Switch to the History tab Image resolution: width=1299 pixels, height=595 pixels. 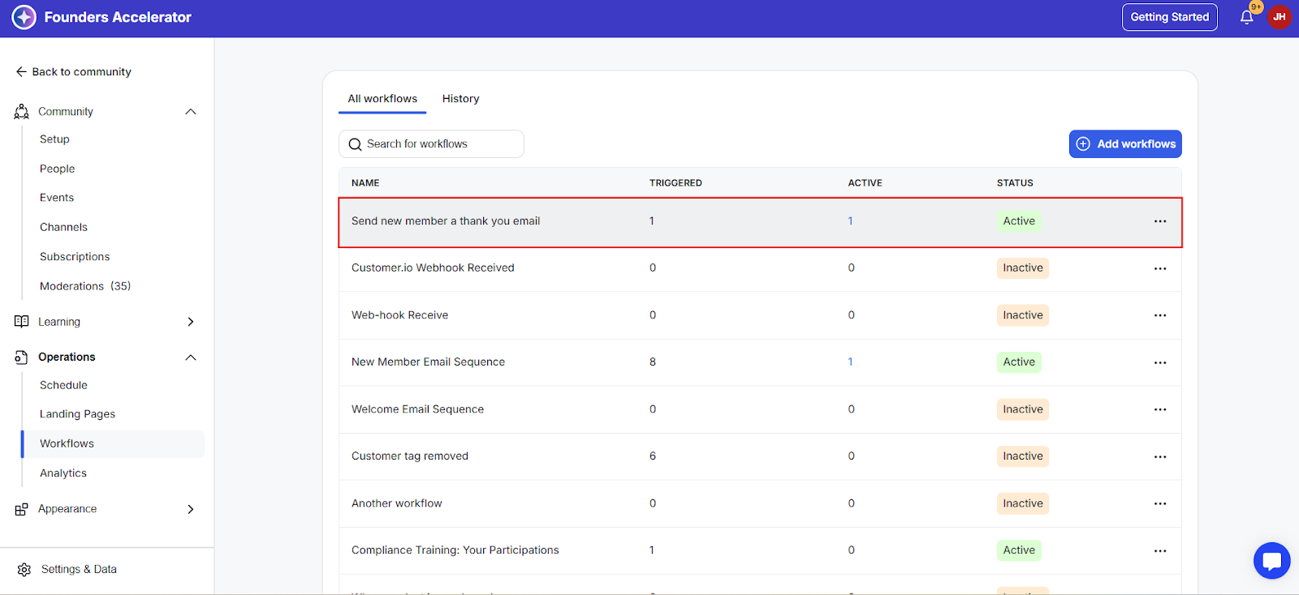(460, 99)
